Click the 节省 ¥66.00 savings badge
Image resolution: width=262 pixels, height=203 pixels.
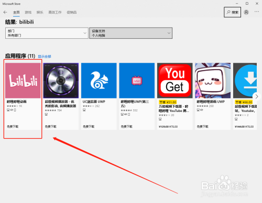click(244, 102)
